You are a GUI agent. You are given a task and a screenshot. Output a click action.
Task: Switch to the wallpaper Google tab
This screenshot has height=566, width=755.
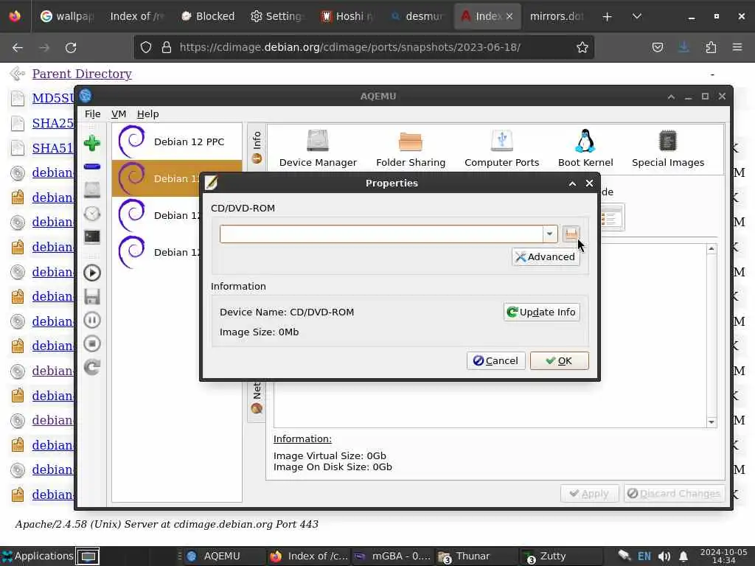(68, 16)
